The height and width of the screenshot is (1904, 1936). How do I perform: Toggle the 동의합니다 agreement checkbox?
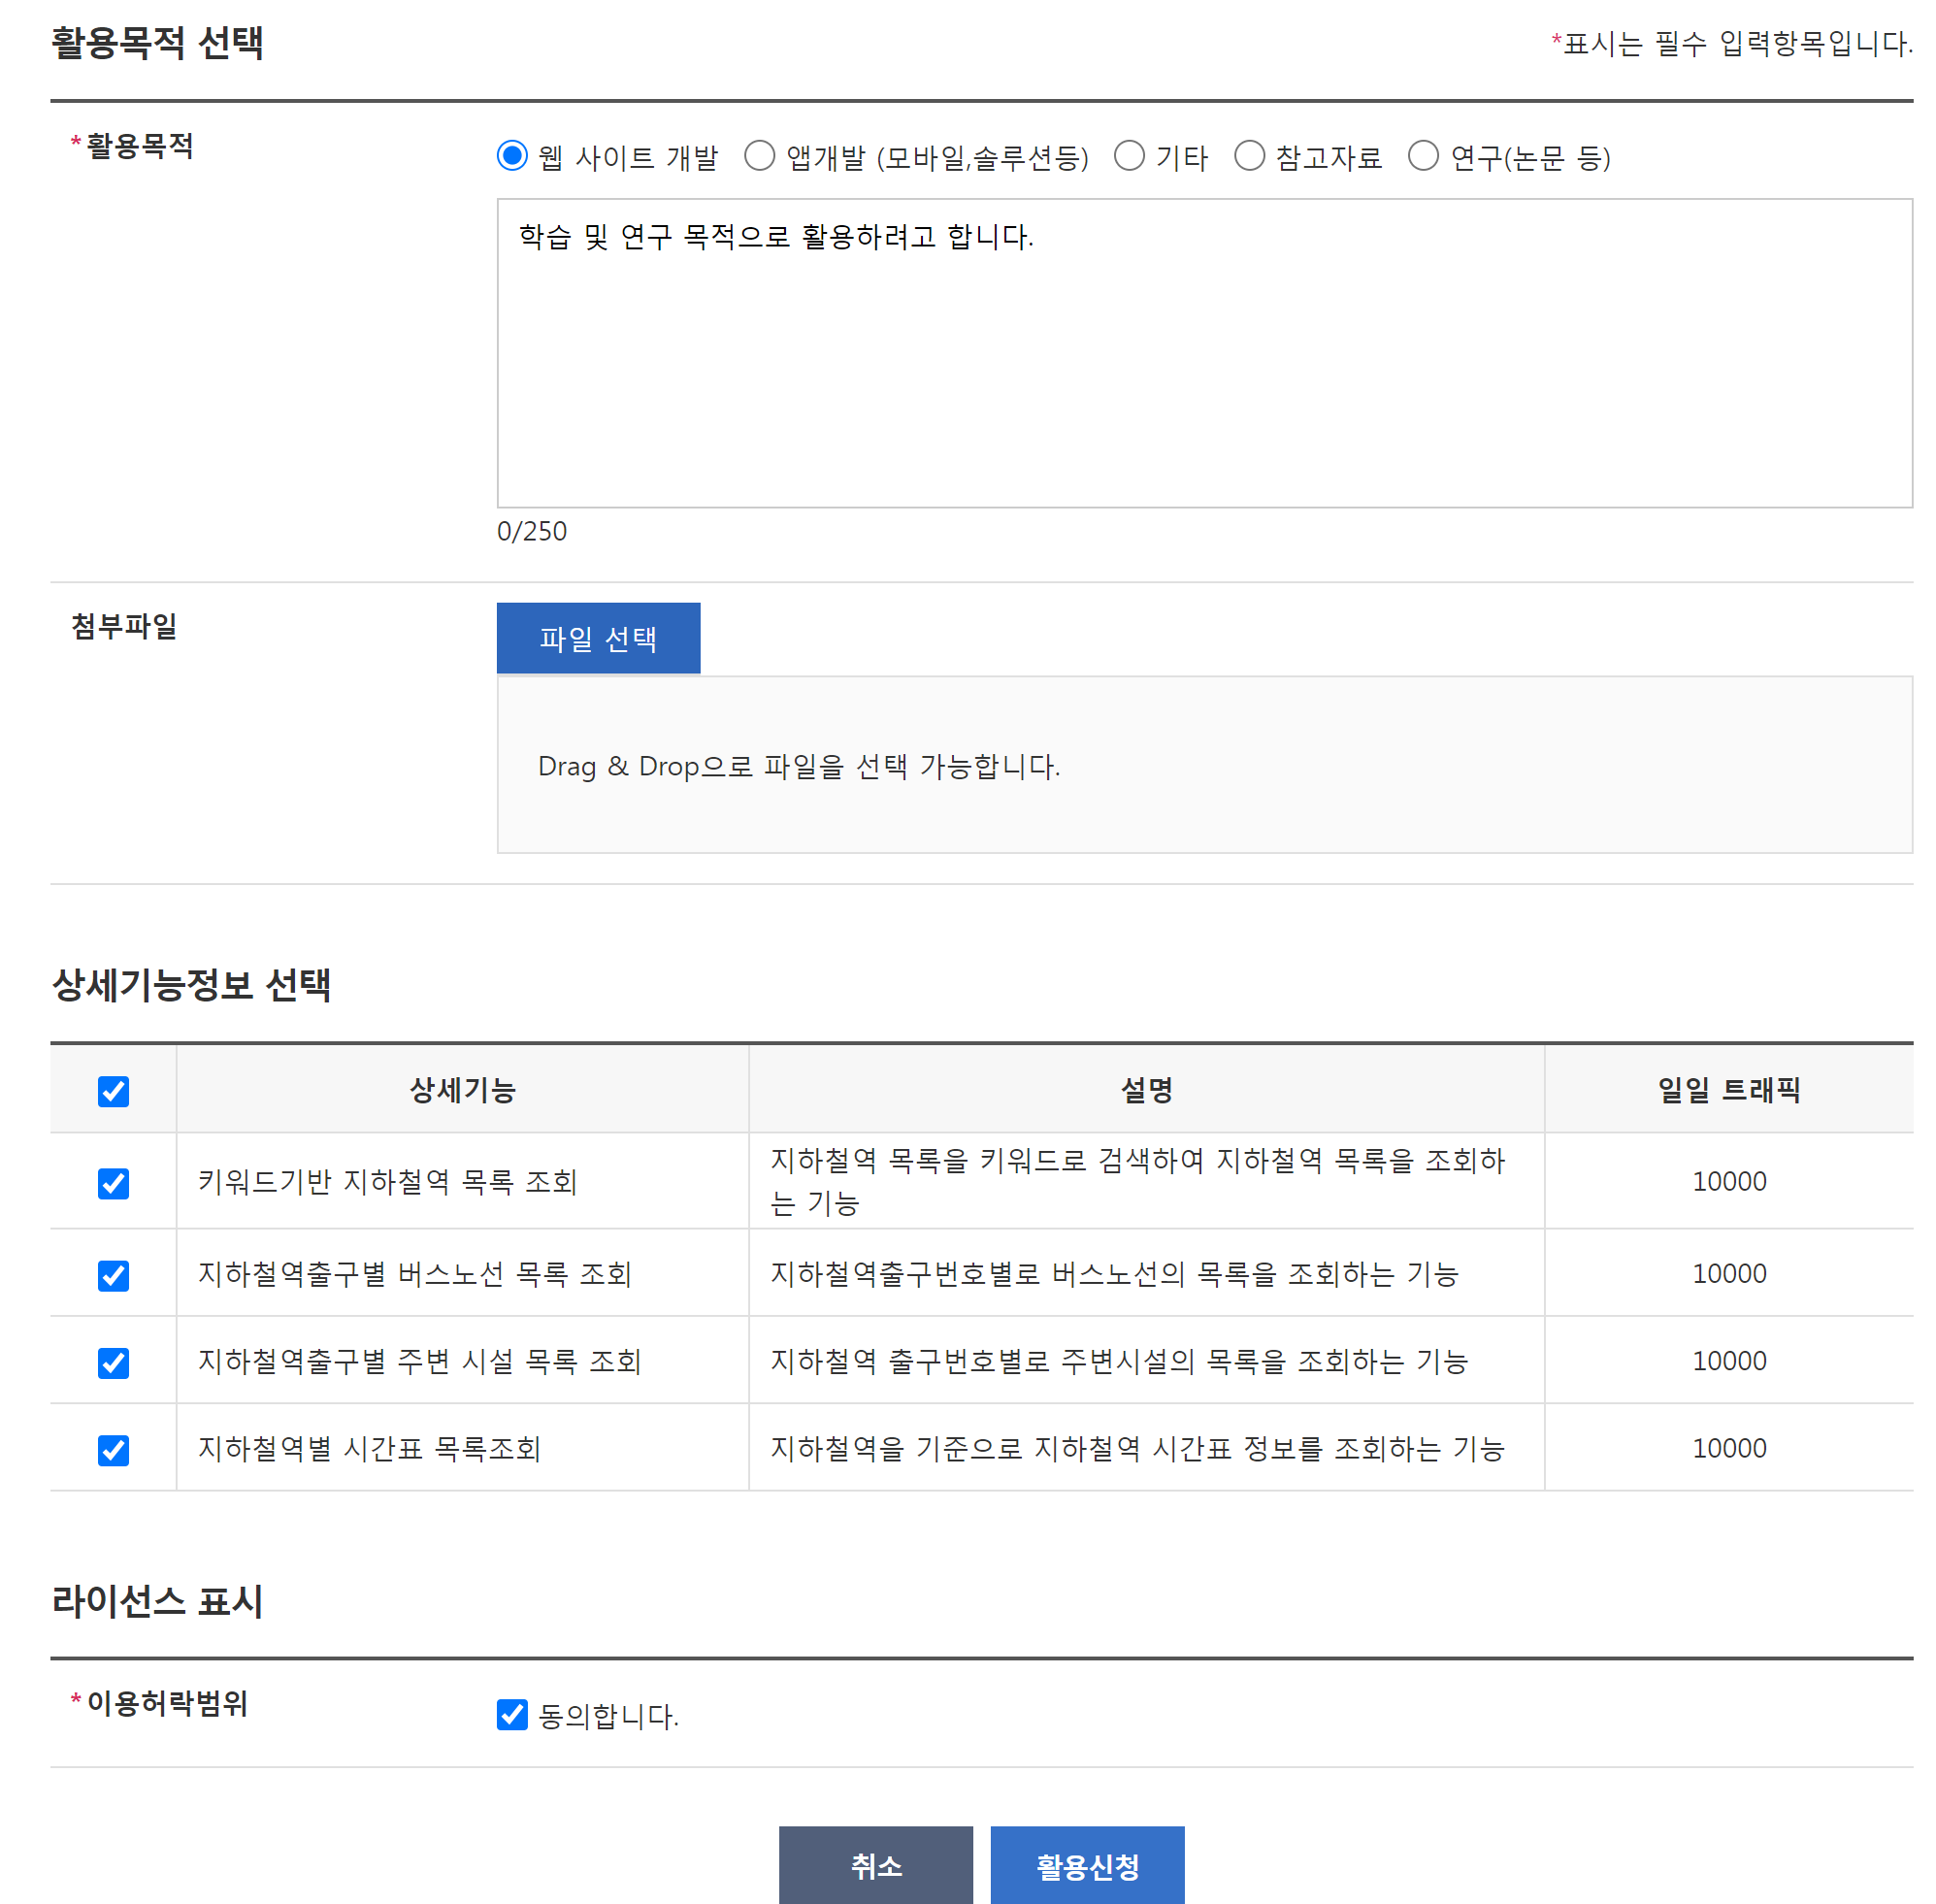tap(512, 1714)
